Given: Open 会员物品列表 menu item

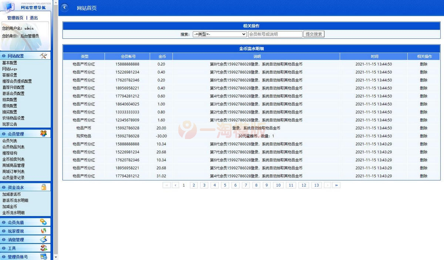Looking at the screenshot, I should tap(13, 147).
